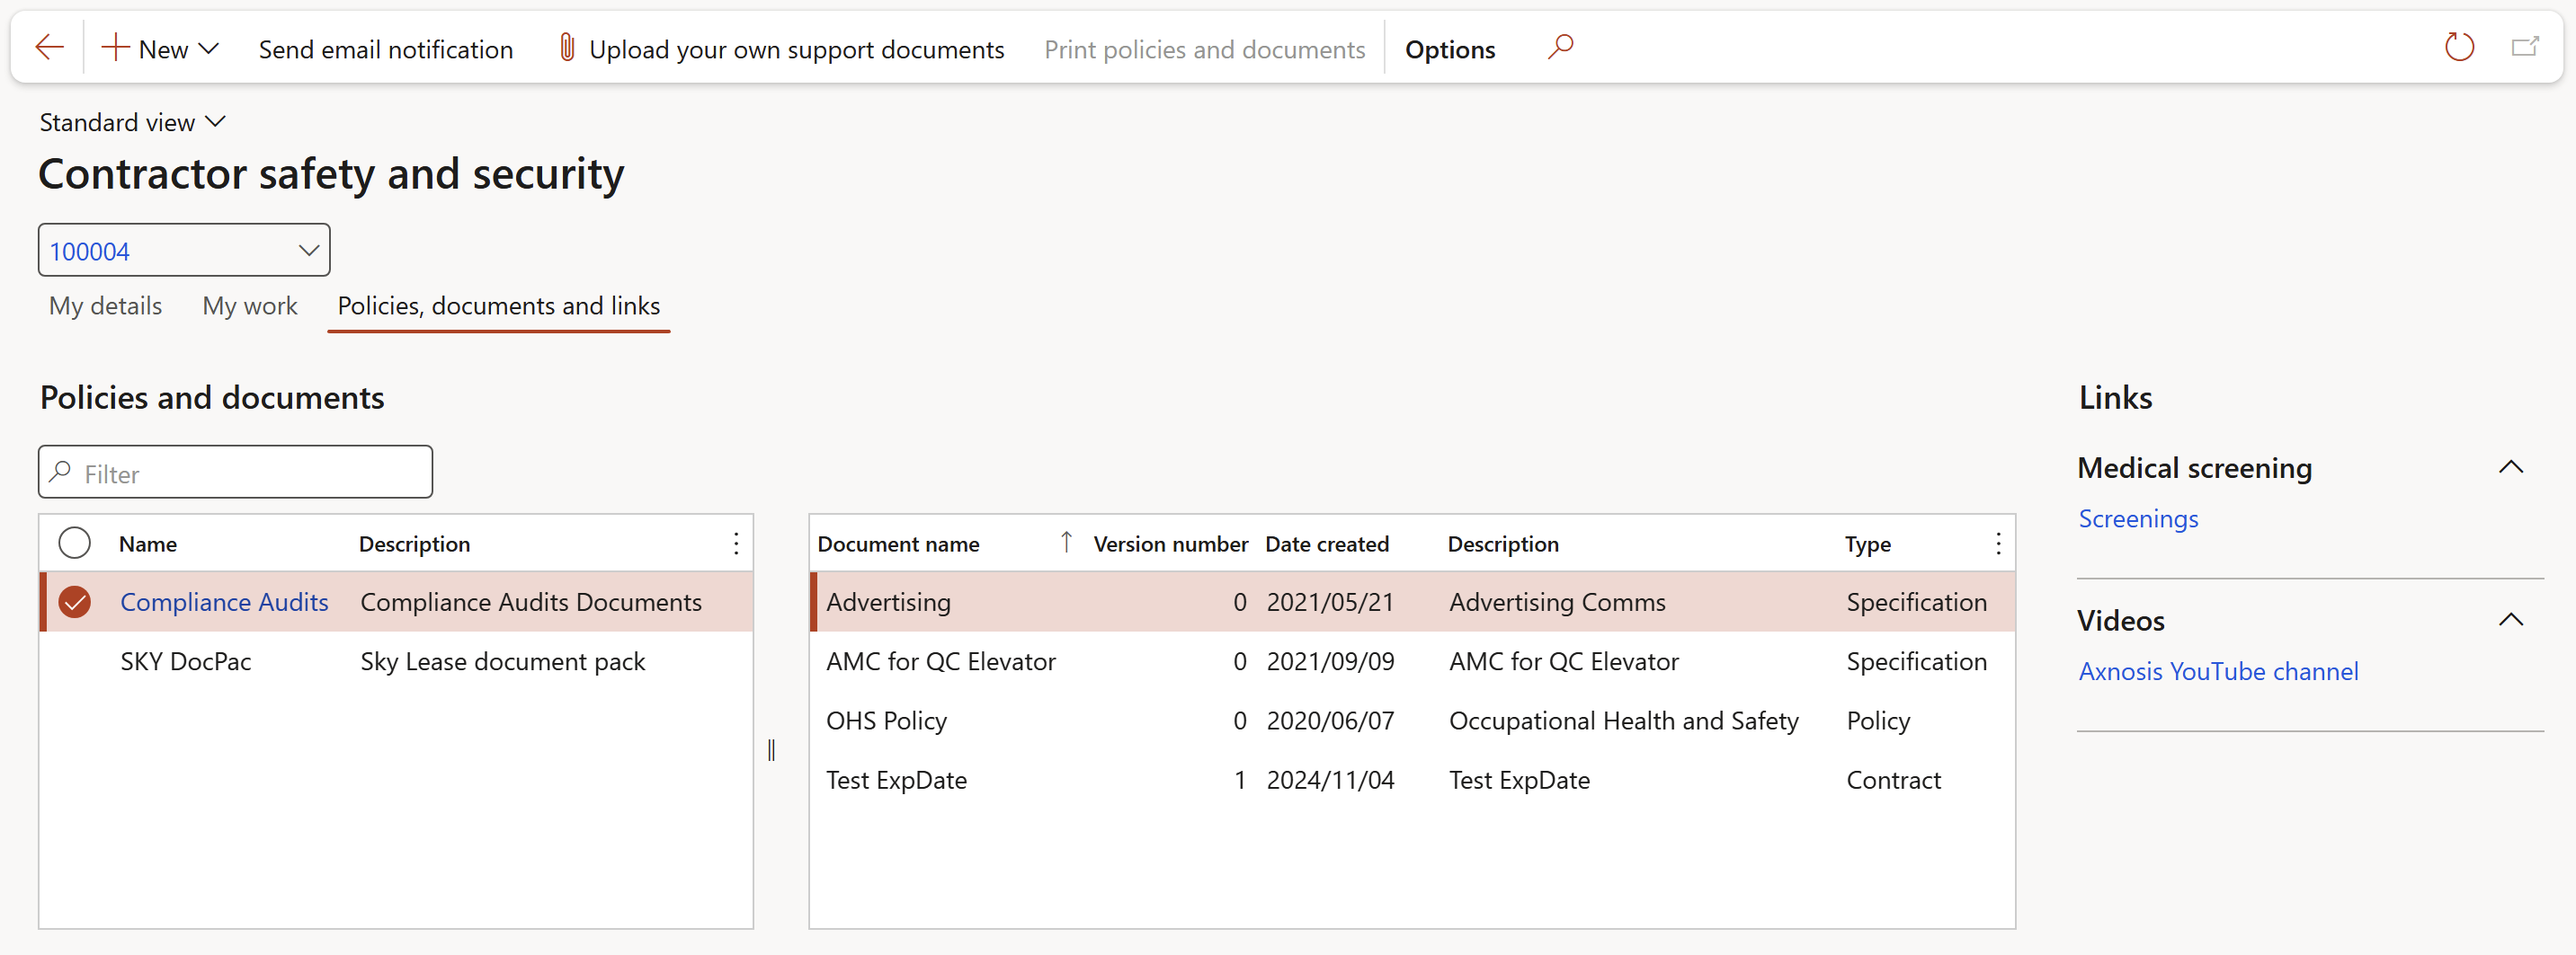Viewport: 2576px width, 955px height.
Task: Click the back arrow icon
Action: 49,48
